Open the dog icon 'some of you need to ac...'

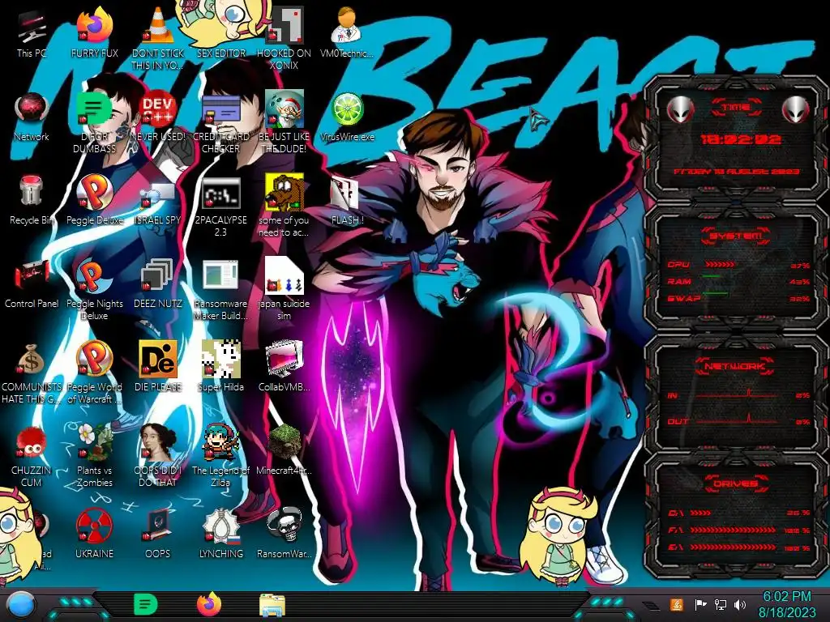(x=284, y=207)
